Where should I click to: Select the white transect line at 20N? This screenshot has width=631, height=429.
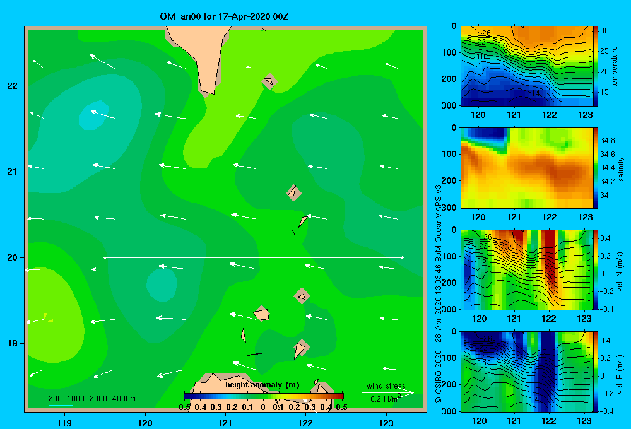point(254,257)
